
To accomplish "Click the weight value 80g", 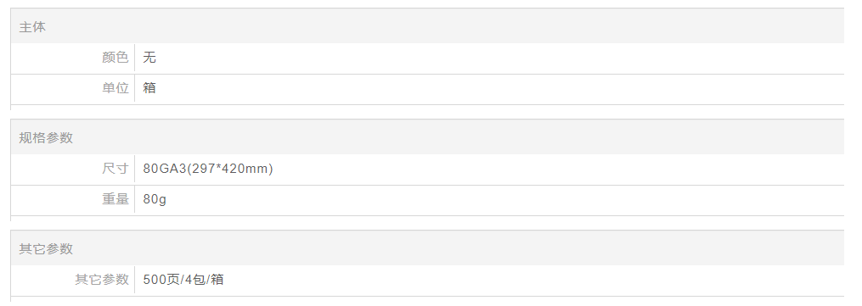I will pyautogui.click(x=155, y=199).
